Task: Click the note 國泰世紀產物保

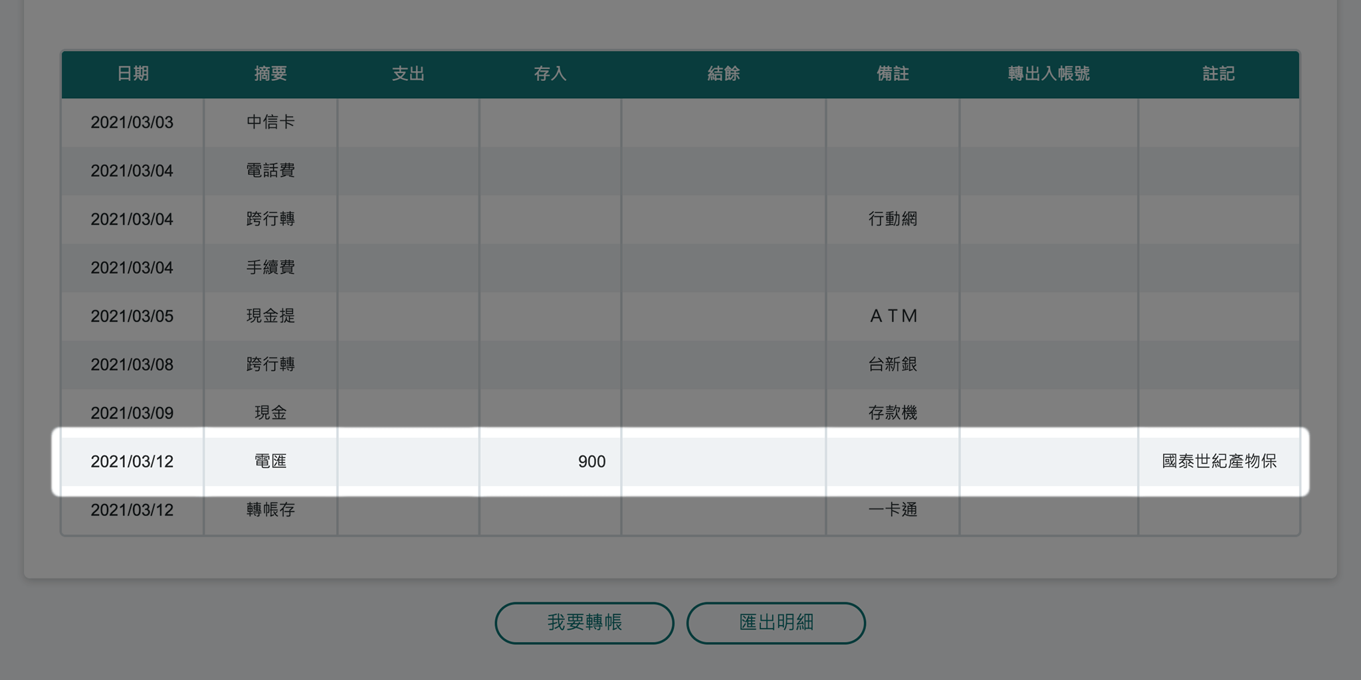Action: pyautogui.click(x=1219, y=462)
